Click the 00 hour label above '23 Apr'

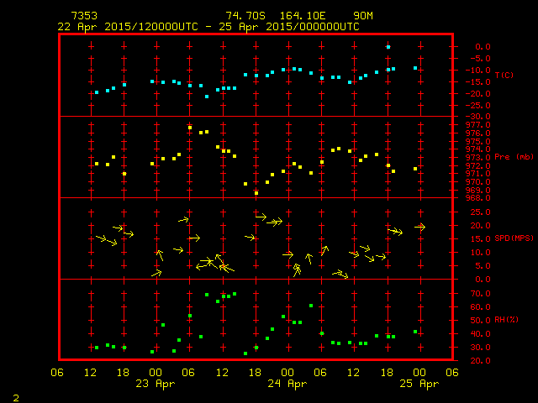[x=156, y=373]
